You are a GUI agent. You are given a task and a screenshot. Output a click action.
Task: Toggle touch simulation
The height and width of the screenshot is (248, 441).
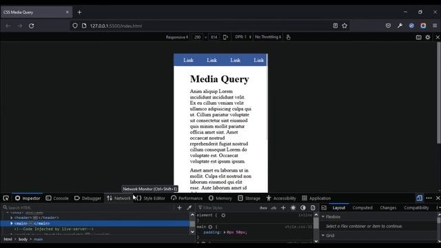point(288,37)
